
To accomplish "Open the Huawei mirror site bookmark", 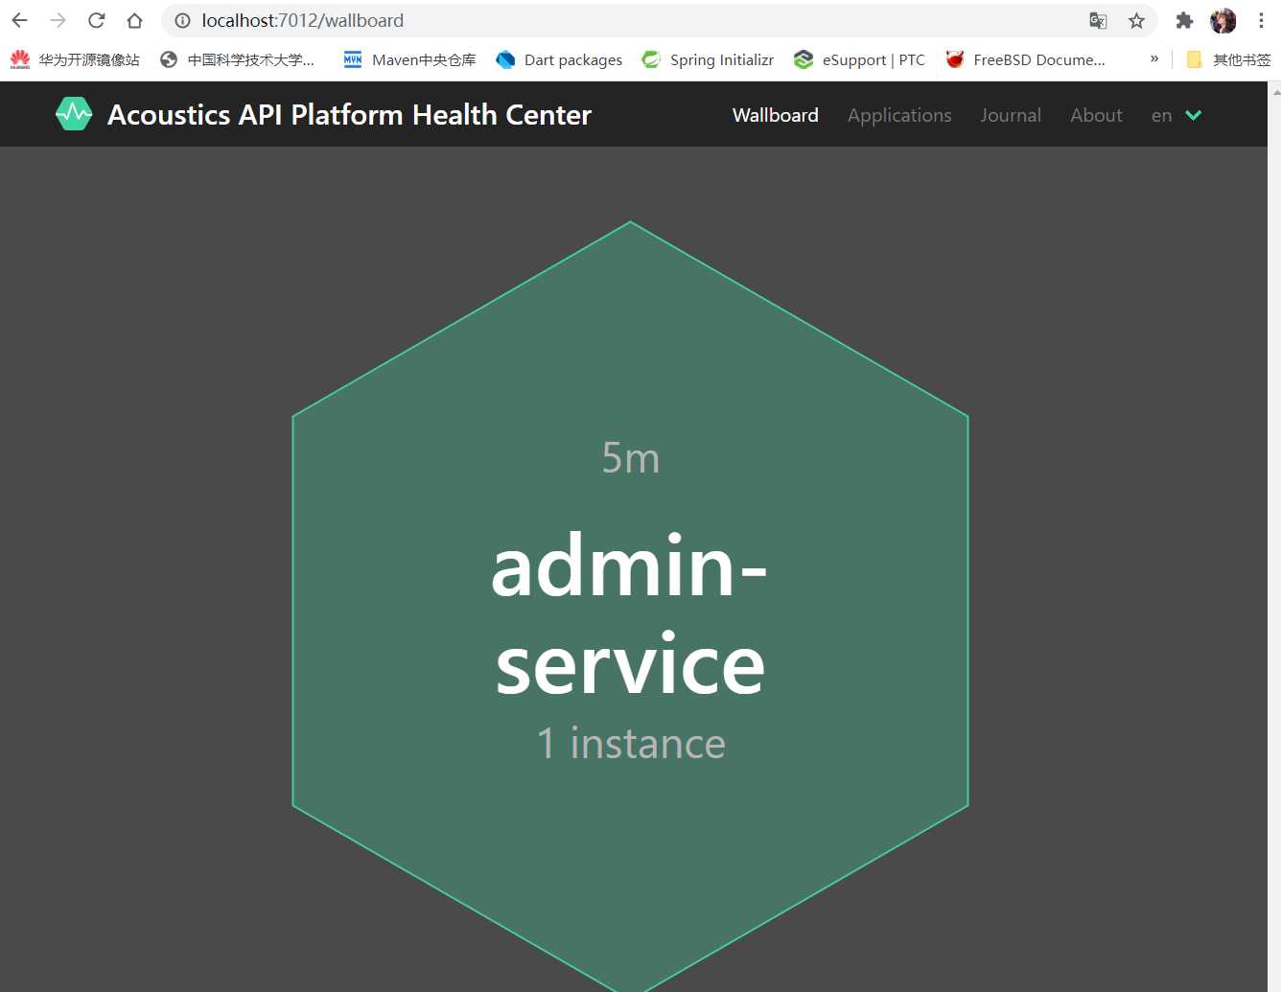I will pyautogui.click(x=75, y=59).
